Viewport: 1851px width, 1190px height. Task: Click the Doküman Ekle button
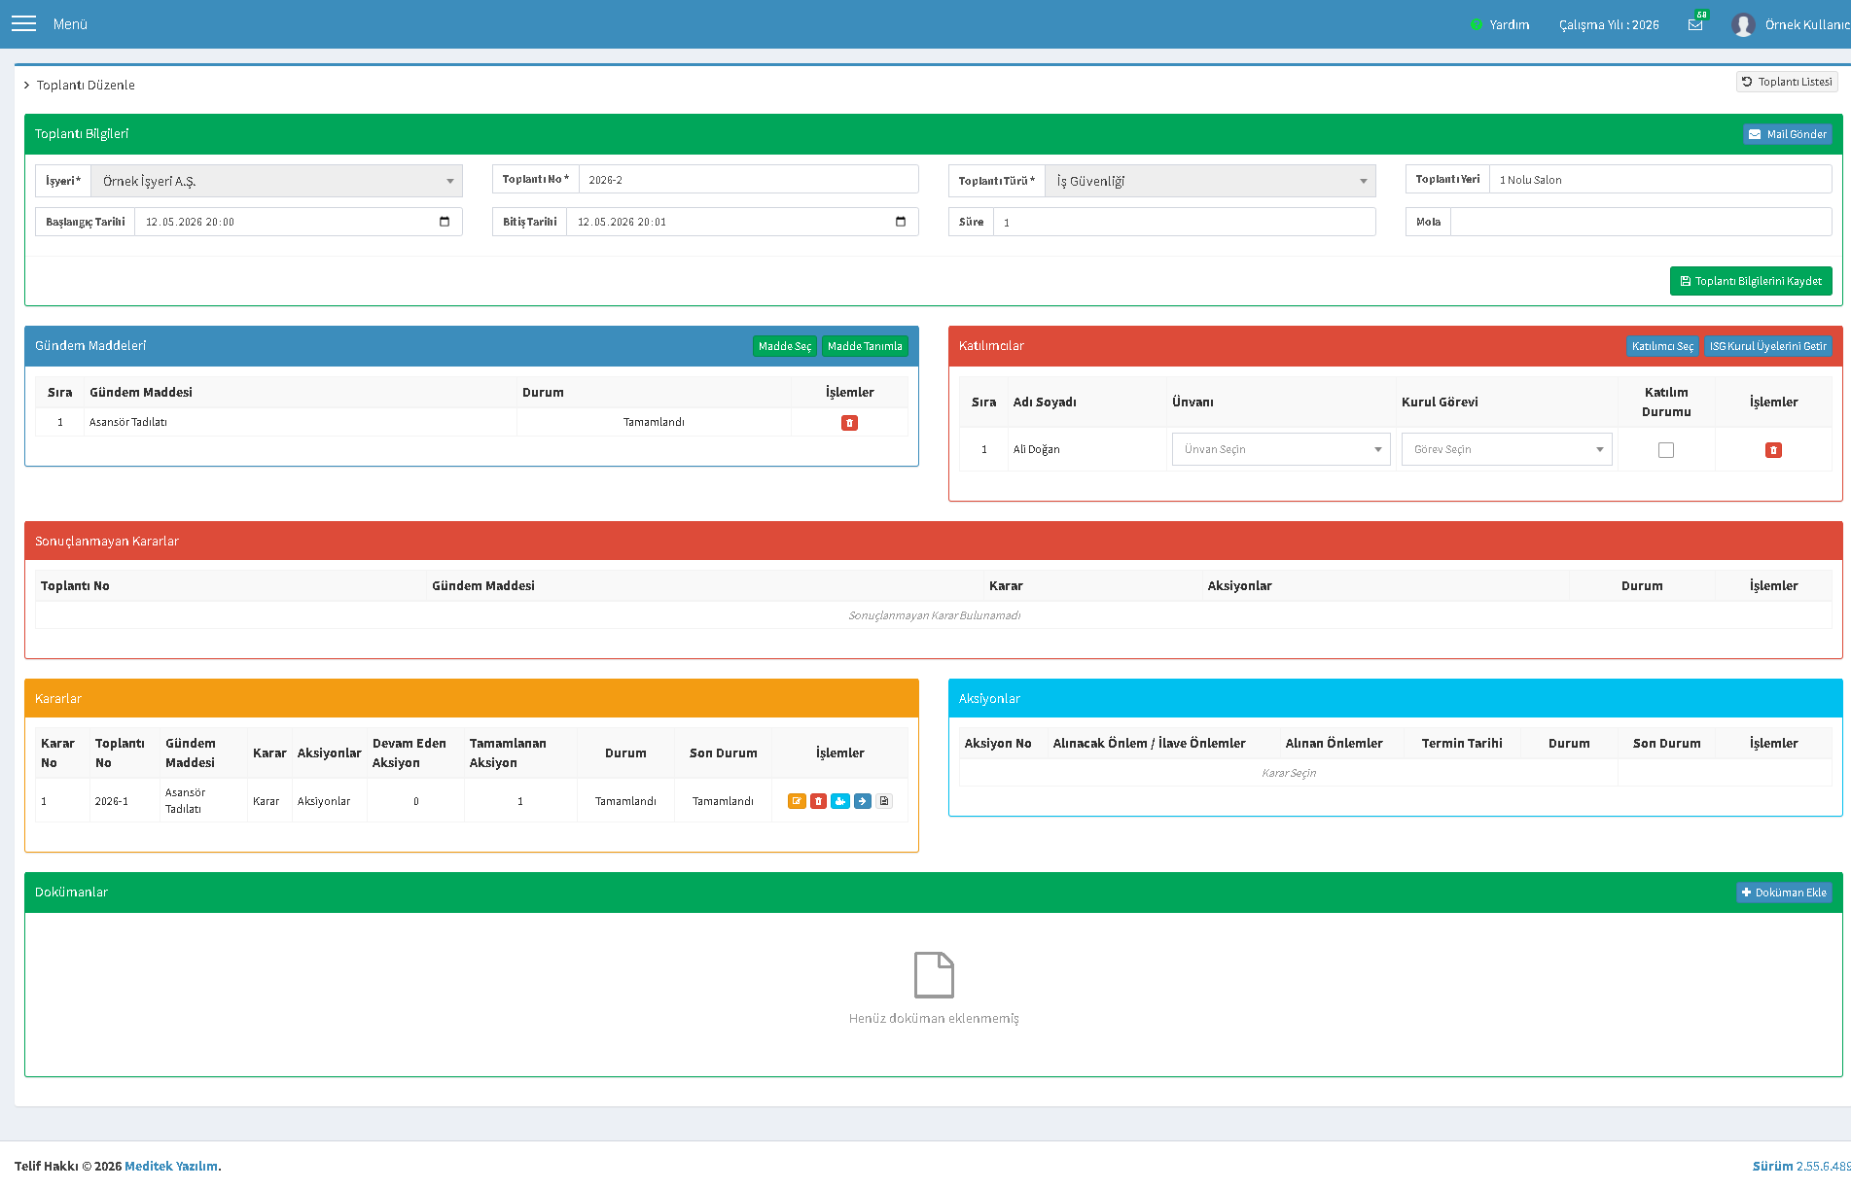[x=1784, y=892]
